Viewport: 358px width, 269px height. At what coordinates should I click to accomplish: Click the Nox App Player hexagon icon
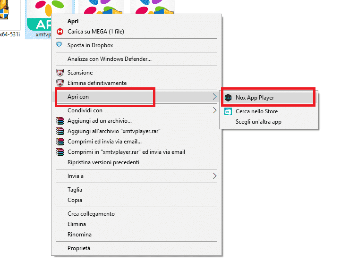coord(228,98)
